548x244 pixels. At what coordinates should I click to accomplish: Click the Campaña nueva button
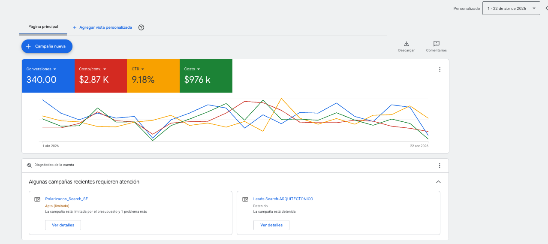(47, 46)
